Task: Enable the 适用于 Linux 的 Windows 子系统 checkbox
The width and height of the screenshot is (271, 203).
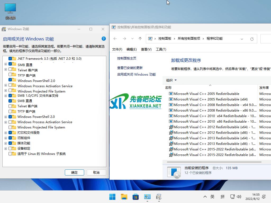Action: [x=10, y=154]
